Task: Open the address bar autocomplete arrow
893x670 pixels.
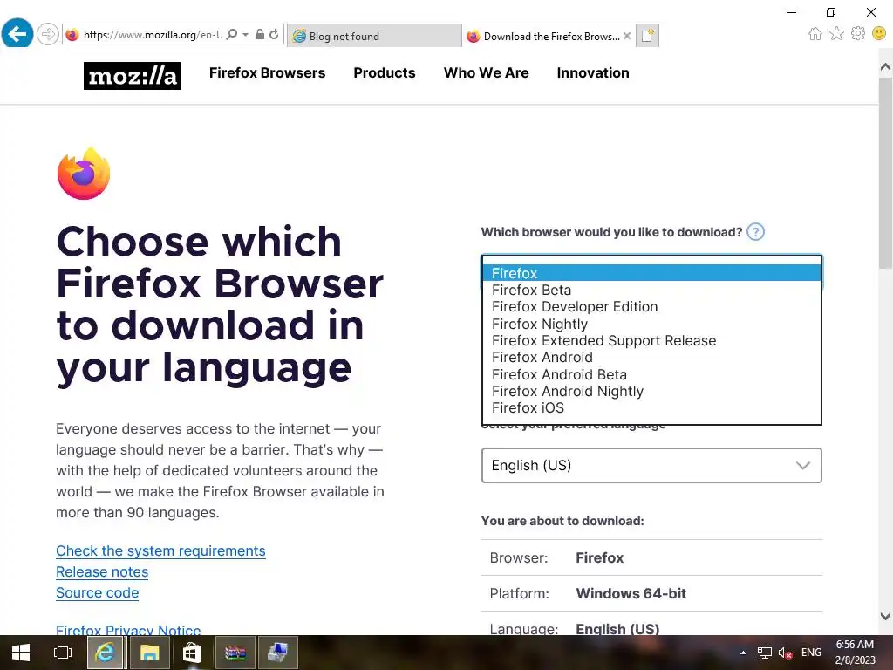Action: pos(245,35)
